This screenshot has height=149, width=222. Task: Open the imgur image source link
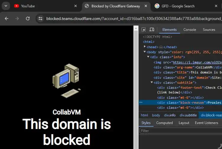[x=197, y=62]
